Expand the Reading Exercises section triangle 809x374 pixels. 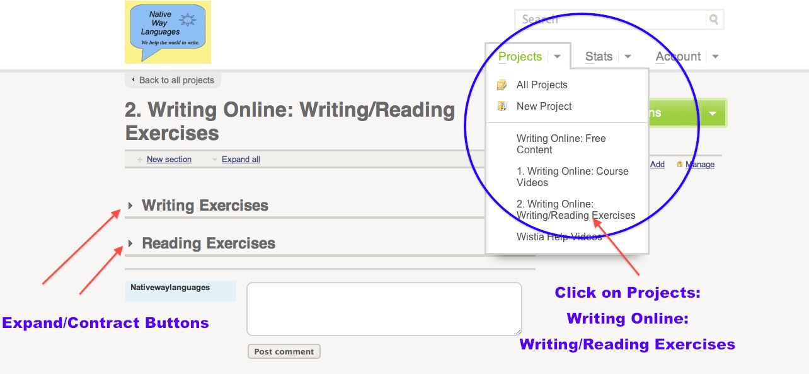point(130,243)
